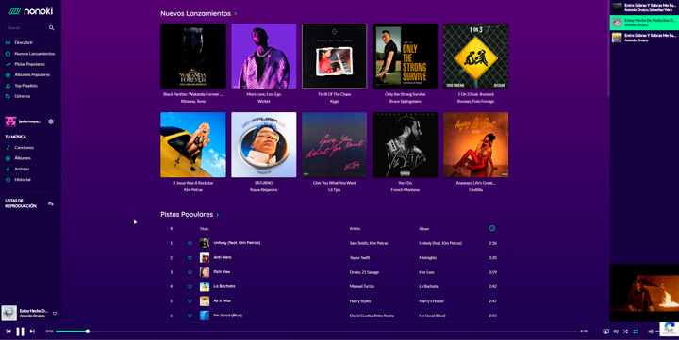Open the artist Taylor Swift in tracks table
The height and width of the screenshot is (340, 679).
point(359,258)
